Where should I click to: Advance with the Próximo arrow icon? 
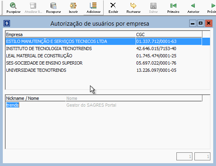(213, 6)
